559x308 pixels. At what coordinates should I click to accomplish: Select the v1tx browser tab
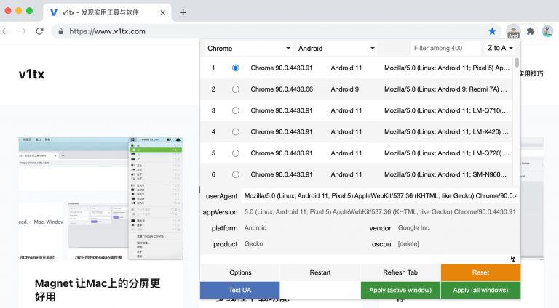tap(107, 12)
